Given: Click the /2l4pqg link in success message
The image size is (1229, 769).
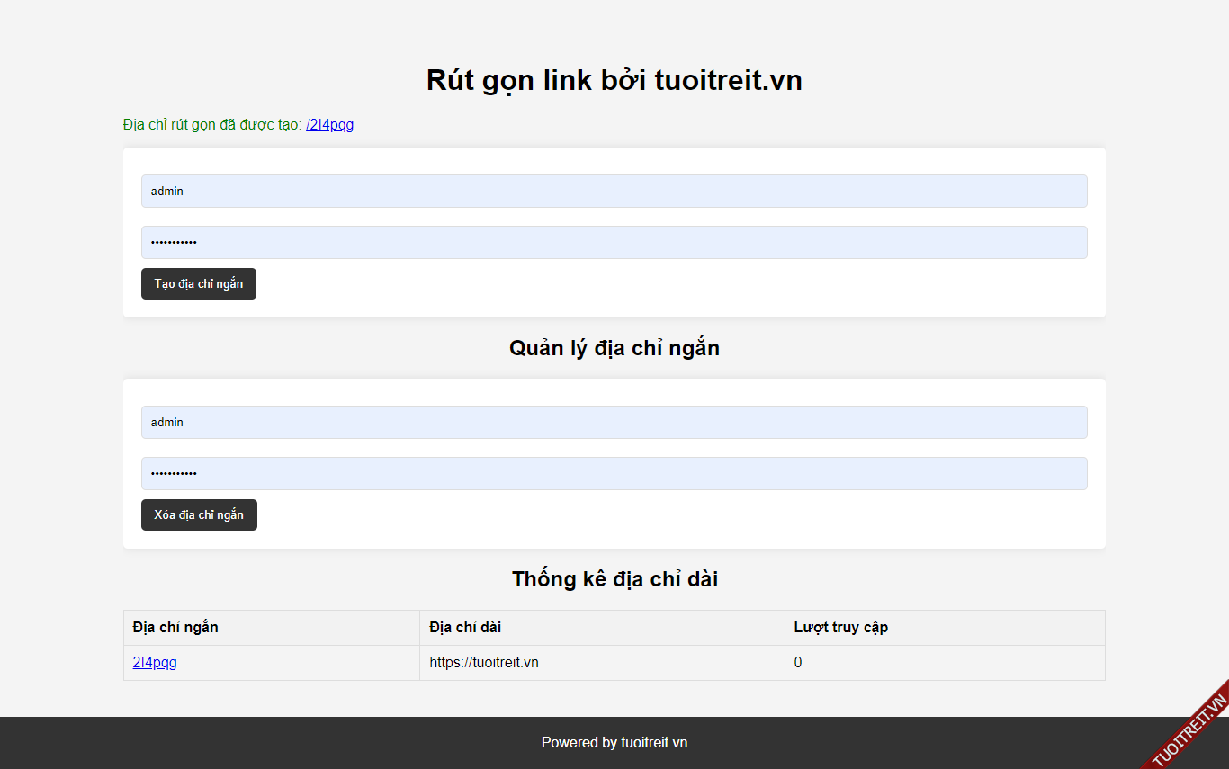Looking at the screenshot, I should pos(329,124).
